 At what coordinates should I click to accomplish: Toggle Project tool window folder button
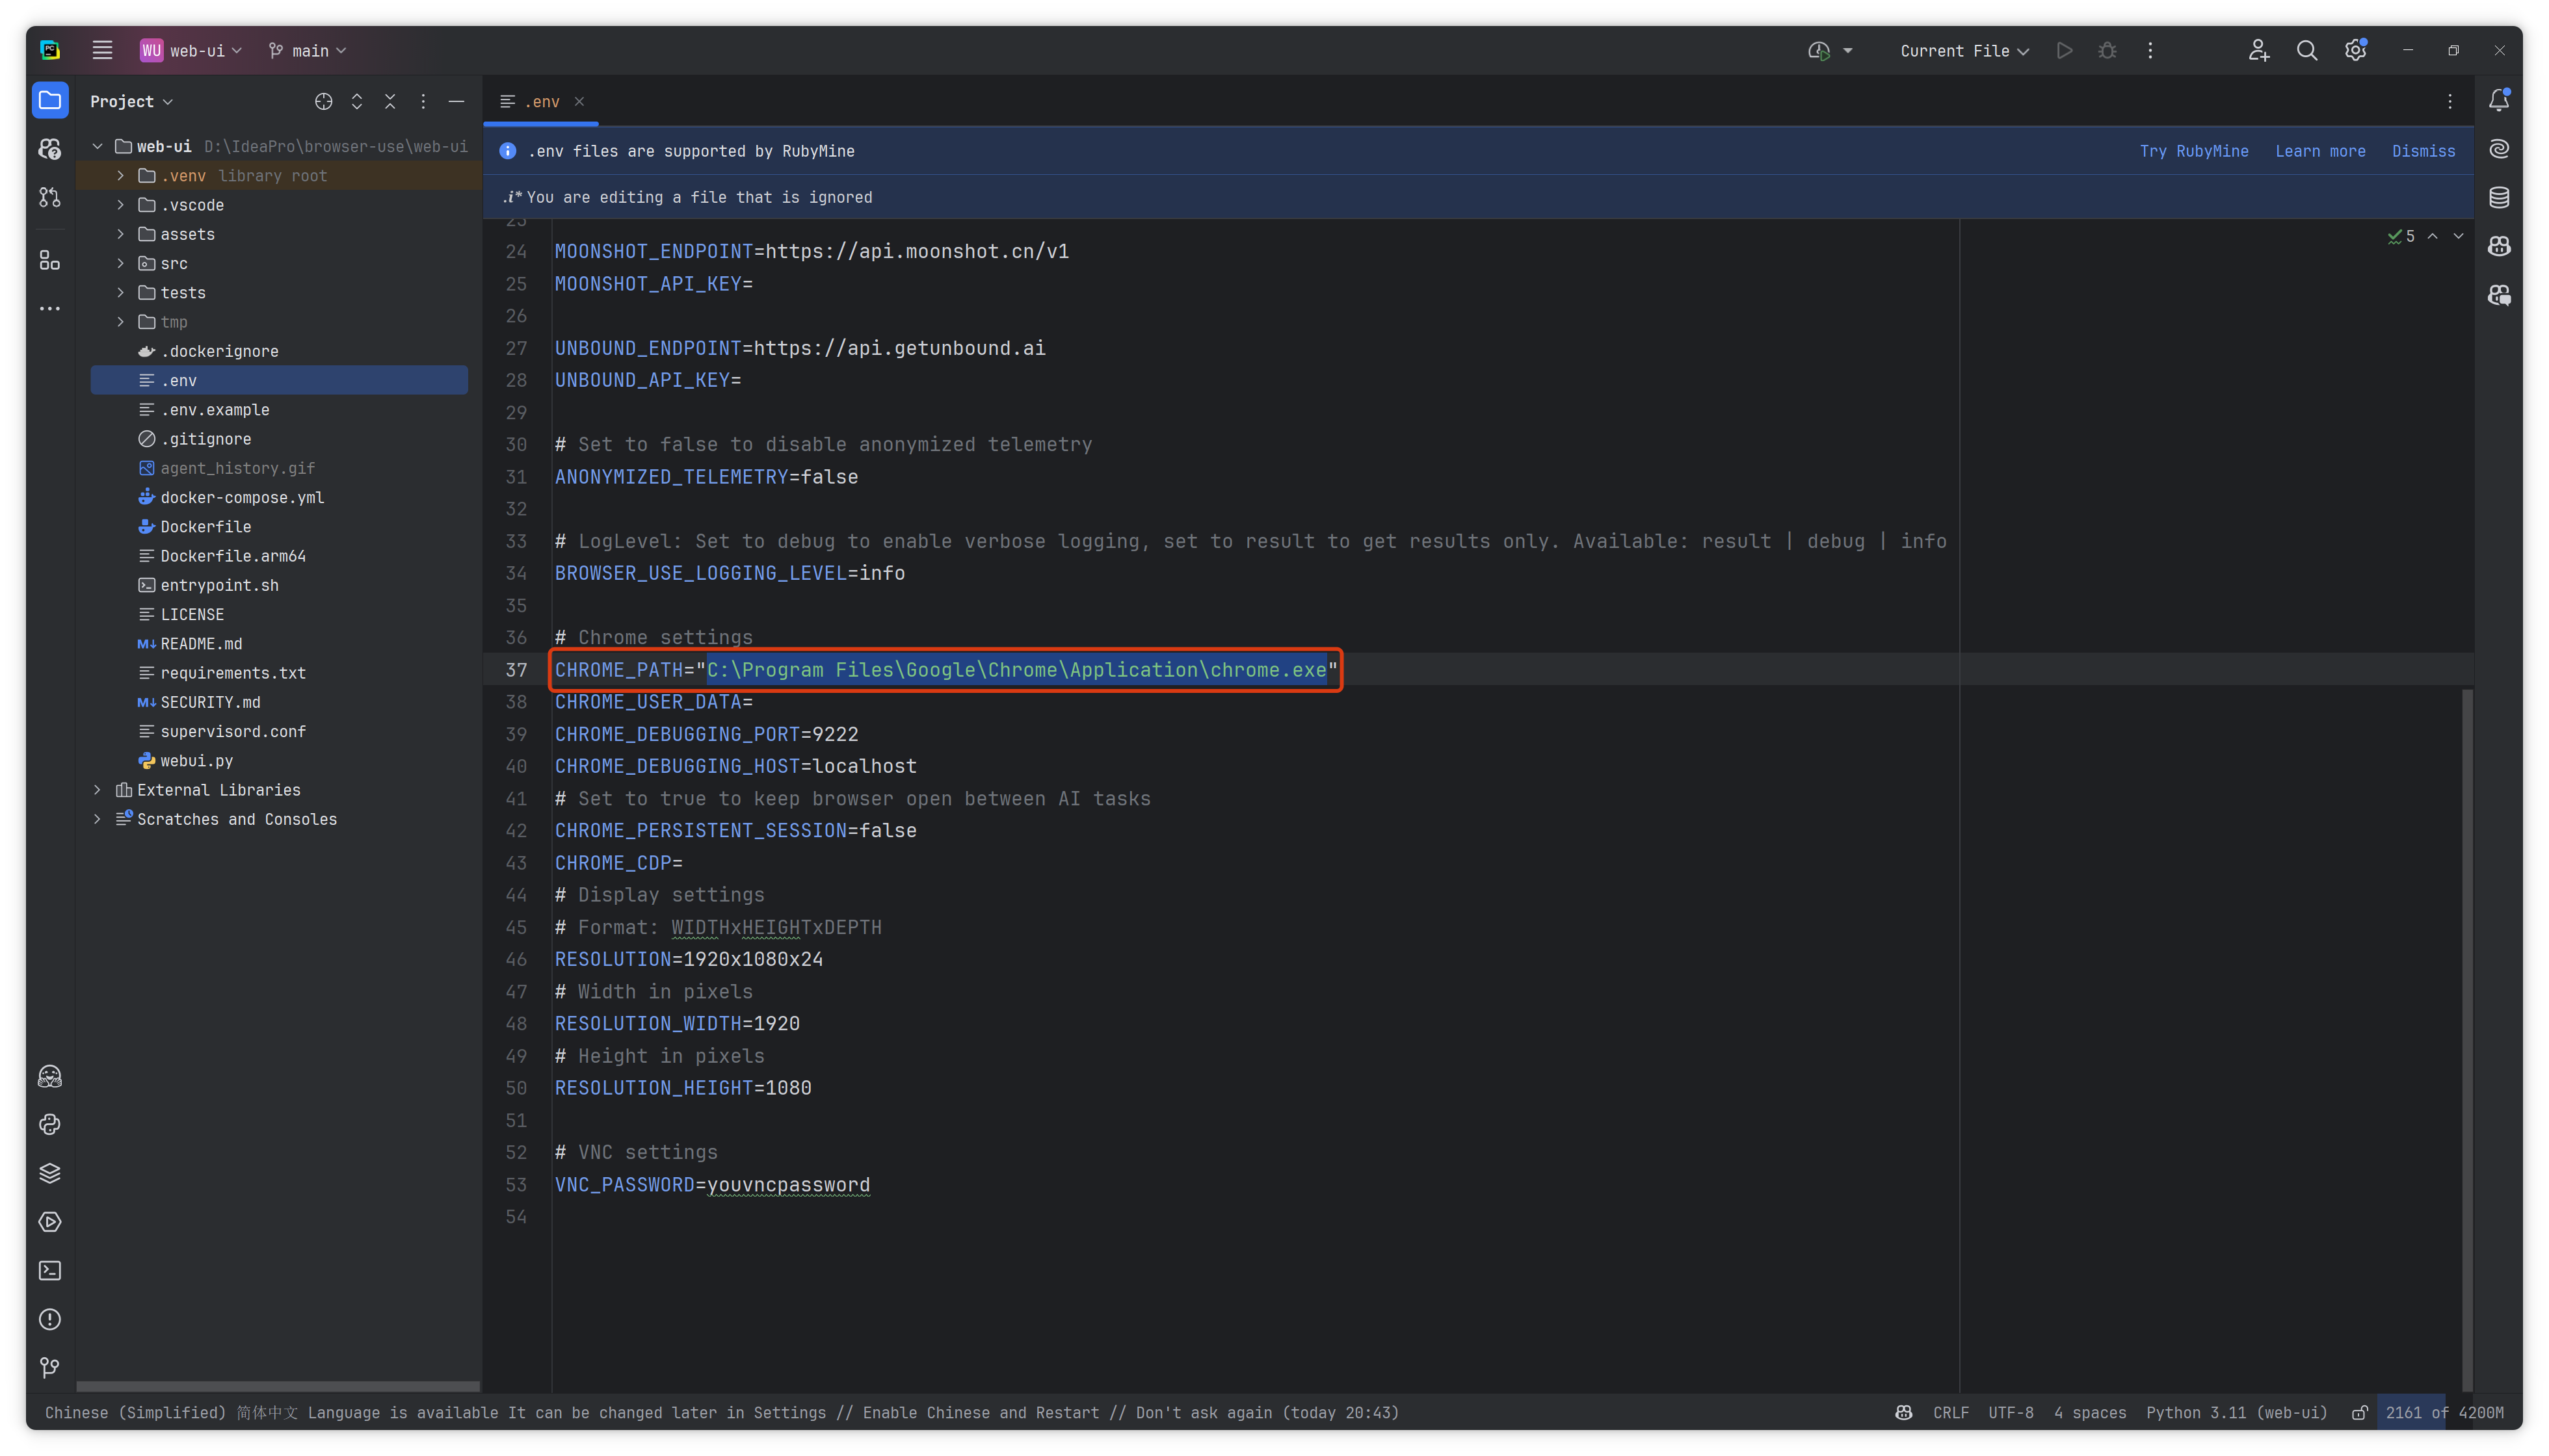tap(49, 100)
